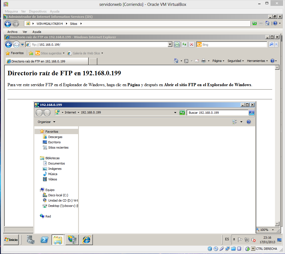Select Red in navigation pane

click(x=48, y=216)
